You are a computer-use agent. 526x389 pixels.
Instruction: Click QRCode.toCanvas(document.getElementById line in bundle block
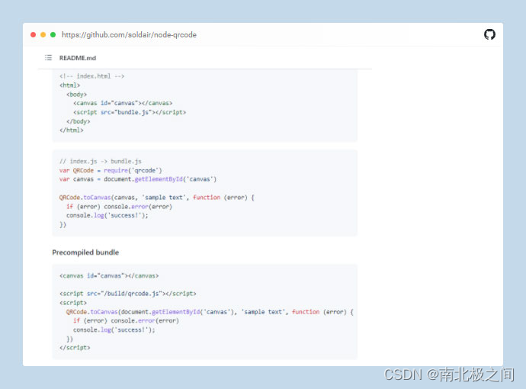point(210,312)
